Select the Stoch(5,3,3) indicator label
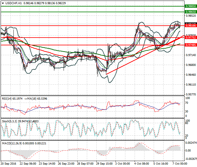The image size is (197, 167). 10,121
